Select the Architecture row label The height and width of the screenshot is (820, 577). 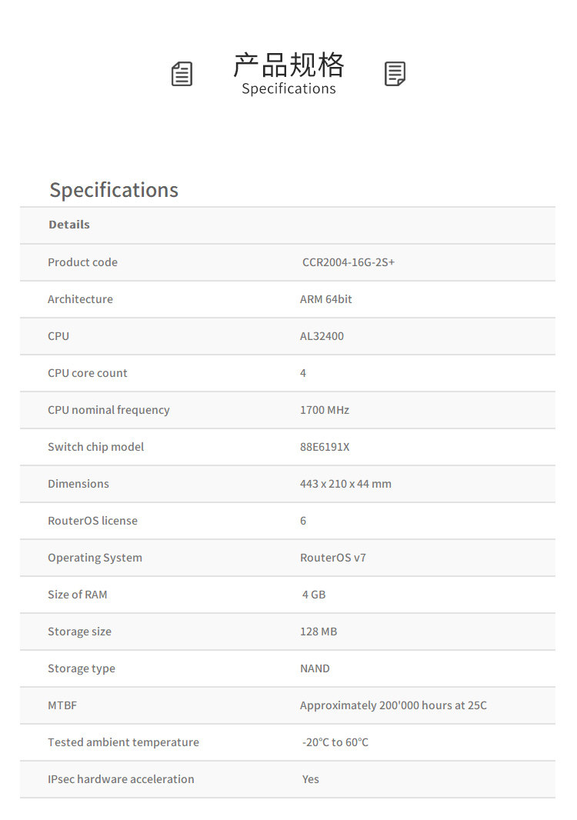[80, 299]
